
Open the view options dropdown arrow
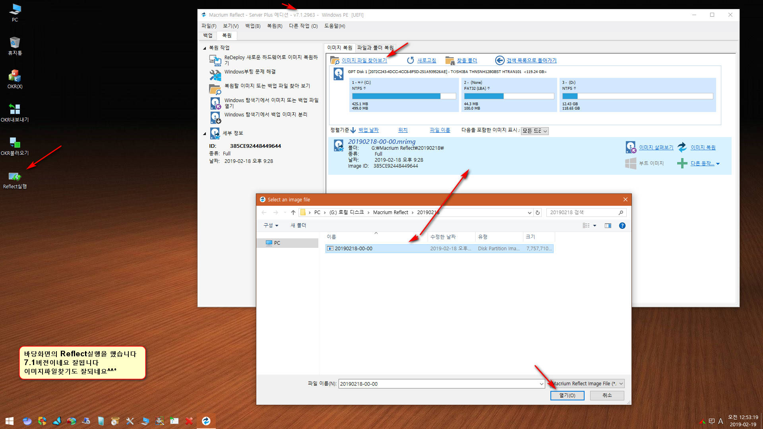(x=595, y=226)
